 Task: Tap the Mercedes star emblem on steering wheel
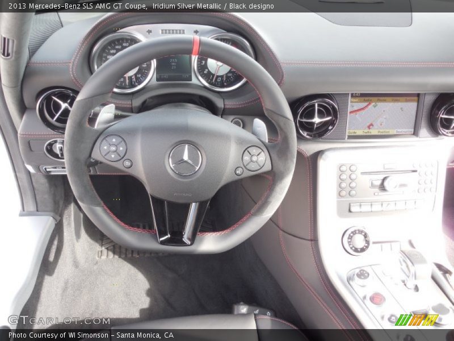(186, 160)
